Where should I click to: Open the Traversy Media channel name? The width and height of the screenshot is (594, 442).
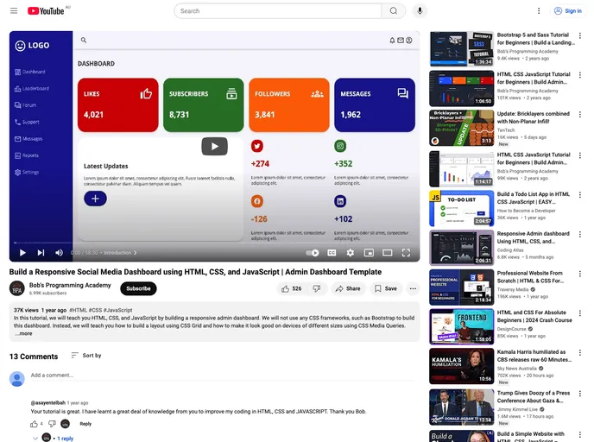(x=513, y=289)
